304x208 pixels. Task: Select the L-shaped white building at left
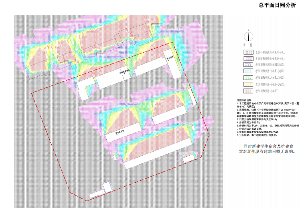83,89
